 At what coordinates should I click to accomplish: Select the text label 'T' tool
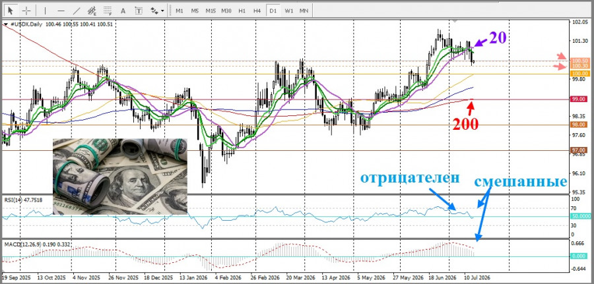(x=139, y=11)
